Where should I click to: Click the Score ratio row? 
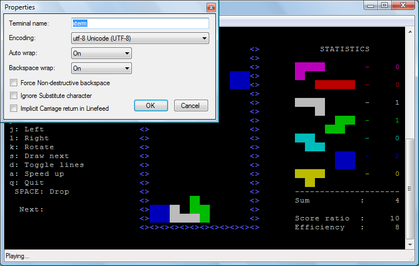tap(347, 218)
